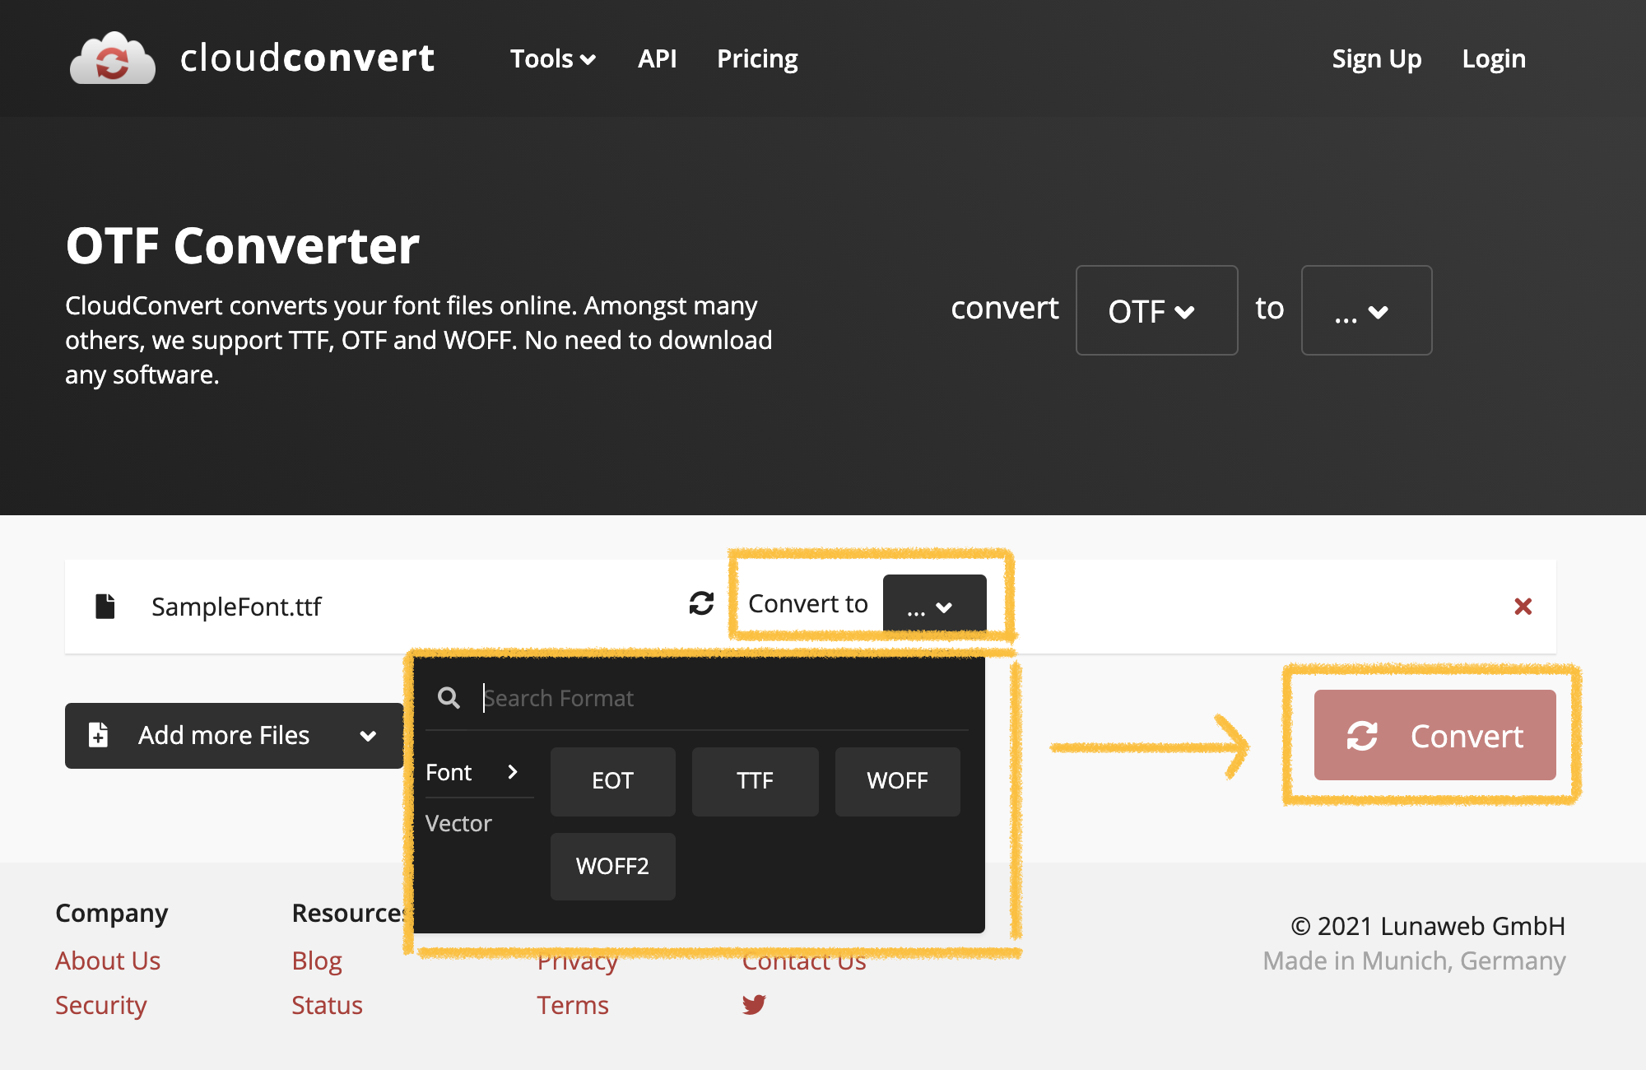
Task: Open the Convert to format dropdown
Action: 934,605
